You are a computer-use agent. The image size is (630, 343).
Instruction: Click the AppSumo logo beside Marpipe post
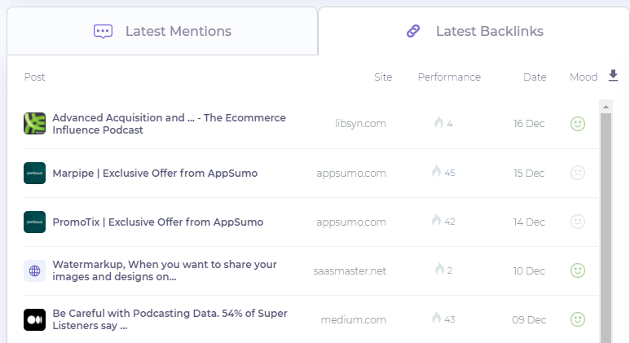(34, 173)
